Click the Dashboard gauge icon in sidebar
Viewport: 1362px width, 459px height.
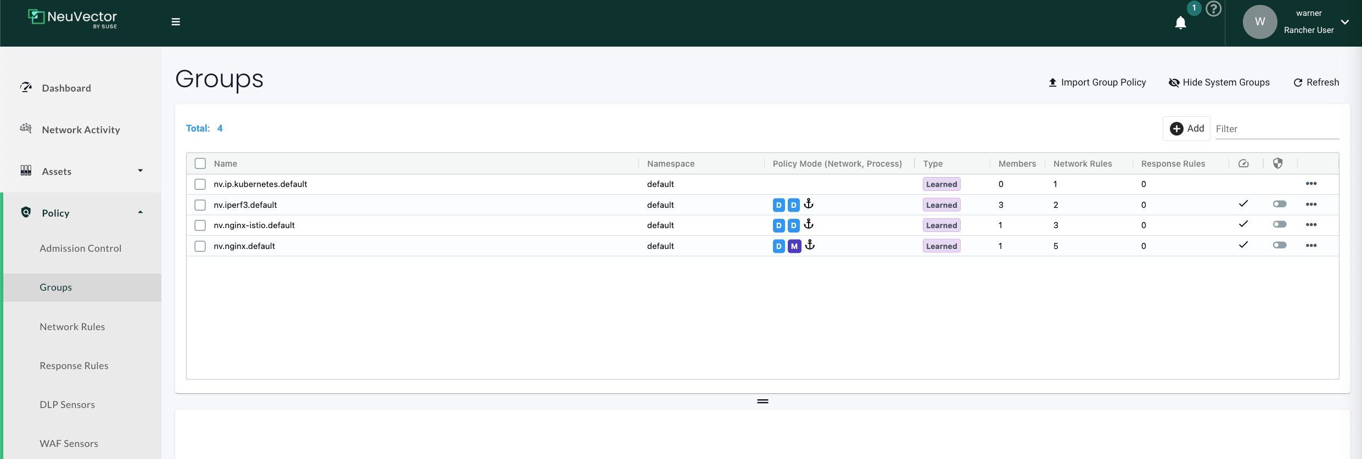[x=26, y=88]
